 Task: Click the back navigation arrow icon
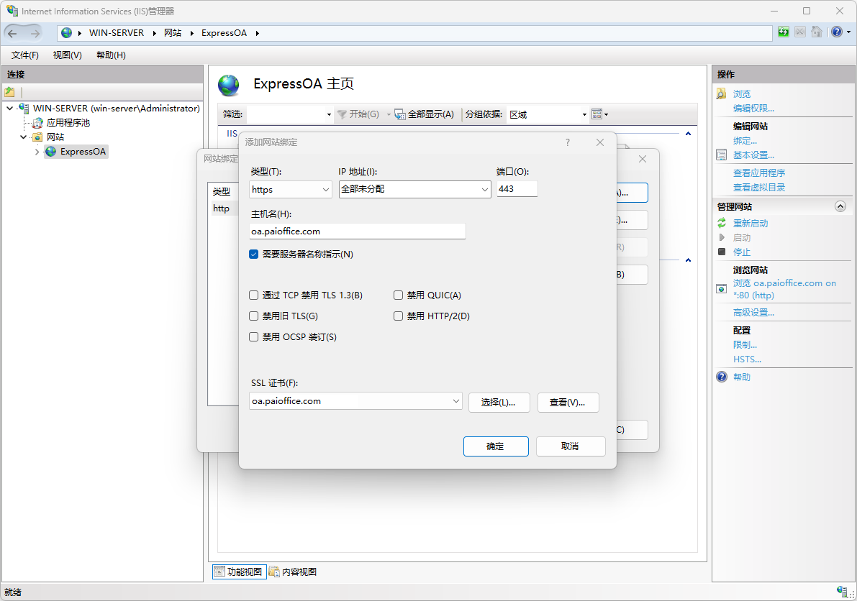point(13,33)
